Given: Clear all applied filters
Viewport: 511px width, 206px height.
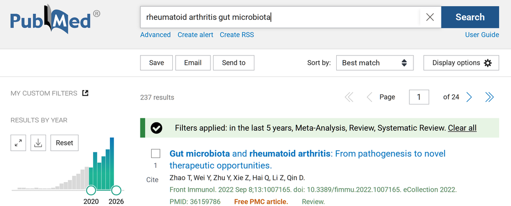Looking at the screenshot, I should (462, 127).
